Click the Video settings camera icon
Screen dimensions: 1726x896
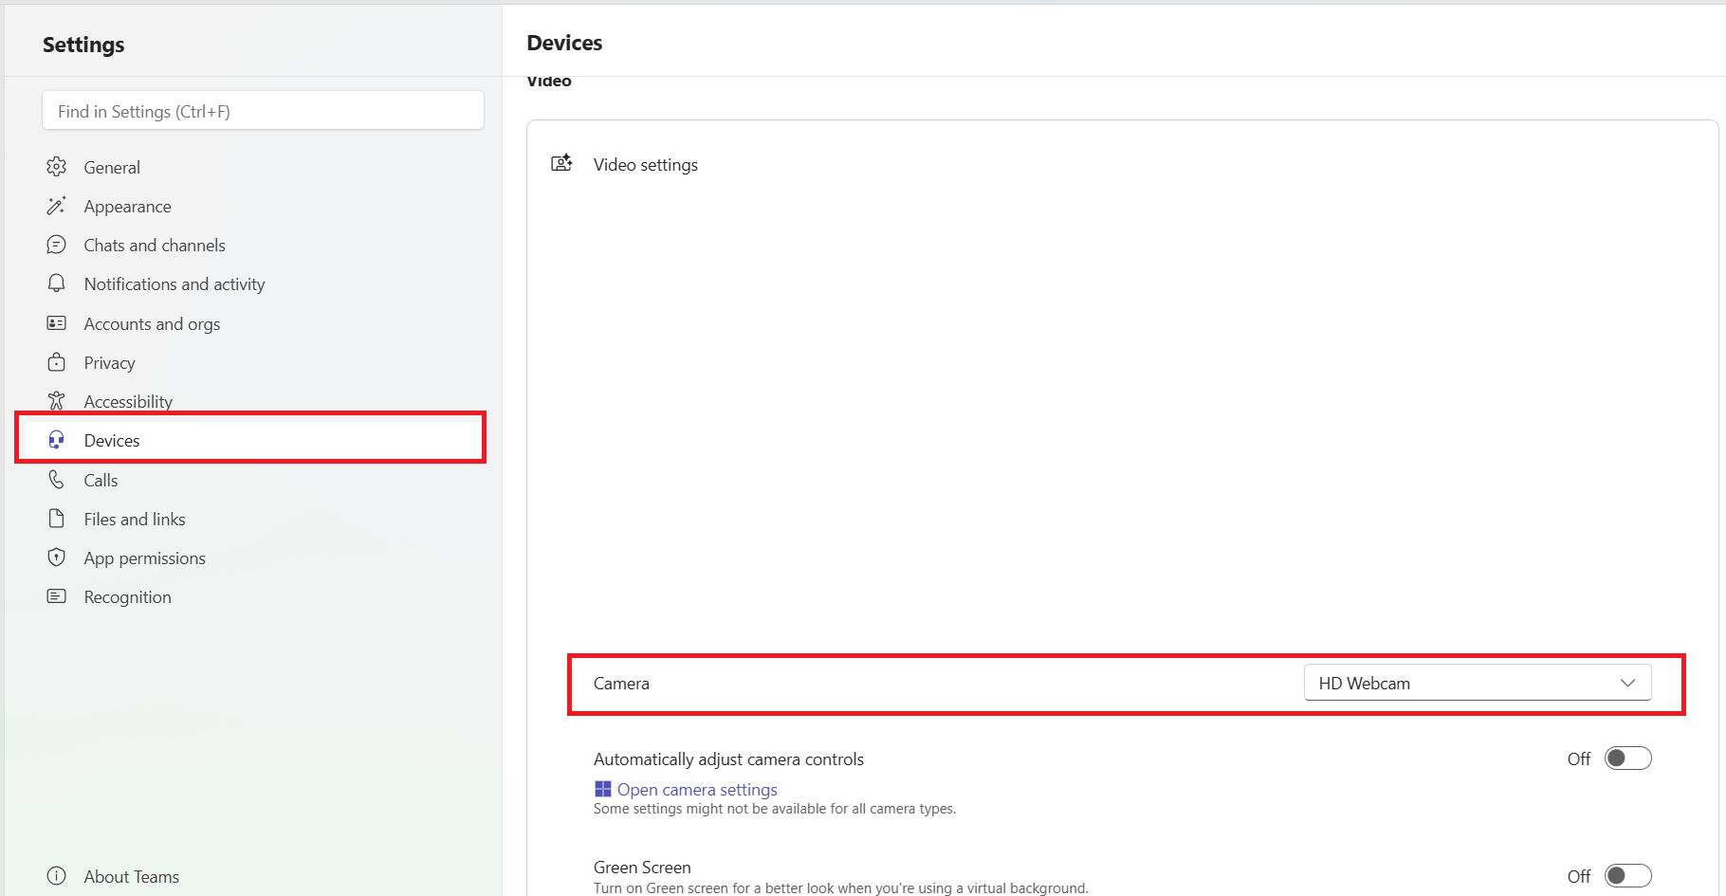(x=562, y=163)
